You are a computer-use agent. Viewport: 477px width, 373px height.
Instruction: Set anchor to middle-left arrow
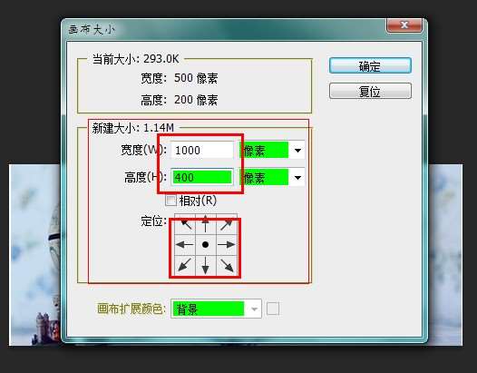(185, 244)
